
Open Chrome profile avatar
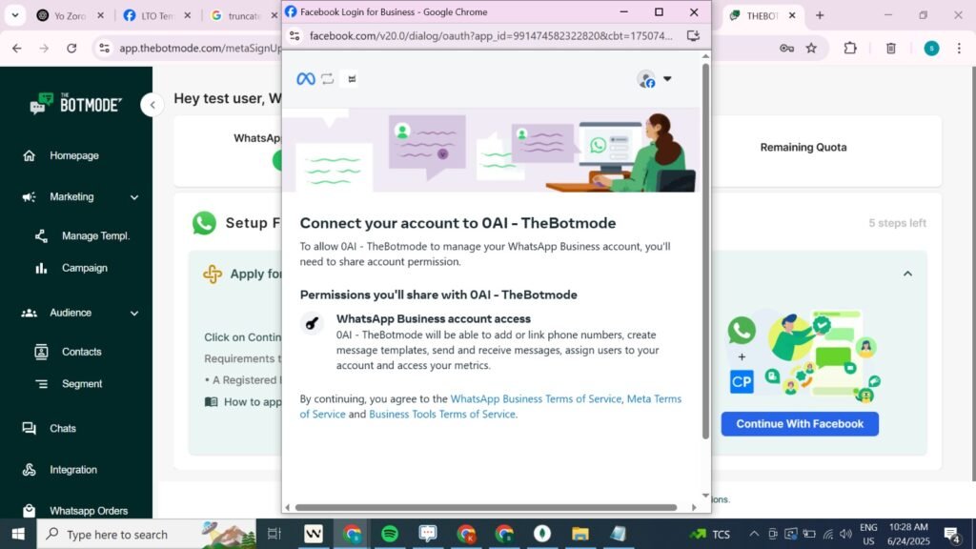point(931,48)
